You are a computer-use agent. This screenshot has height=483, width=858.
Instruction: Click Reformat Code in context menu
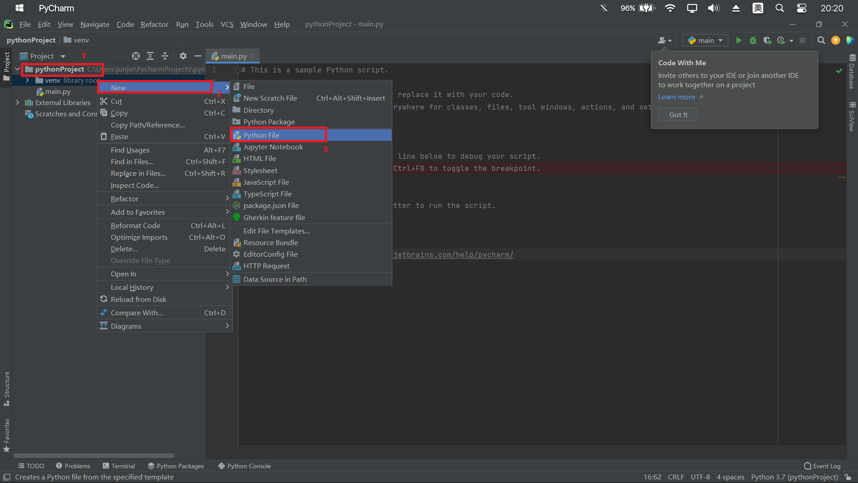point(164,225)
